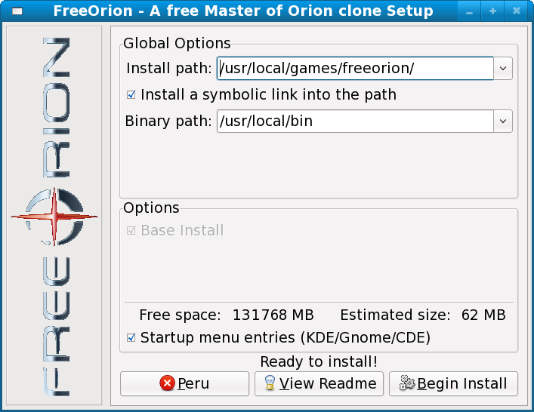
Task: Start setup with Begin Install button
Action: (453, 383)
